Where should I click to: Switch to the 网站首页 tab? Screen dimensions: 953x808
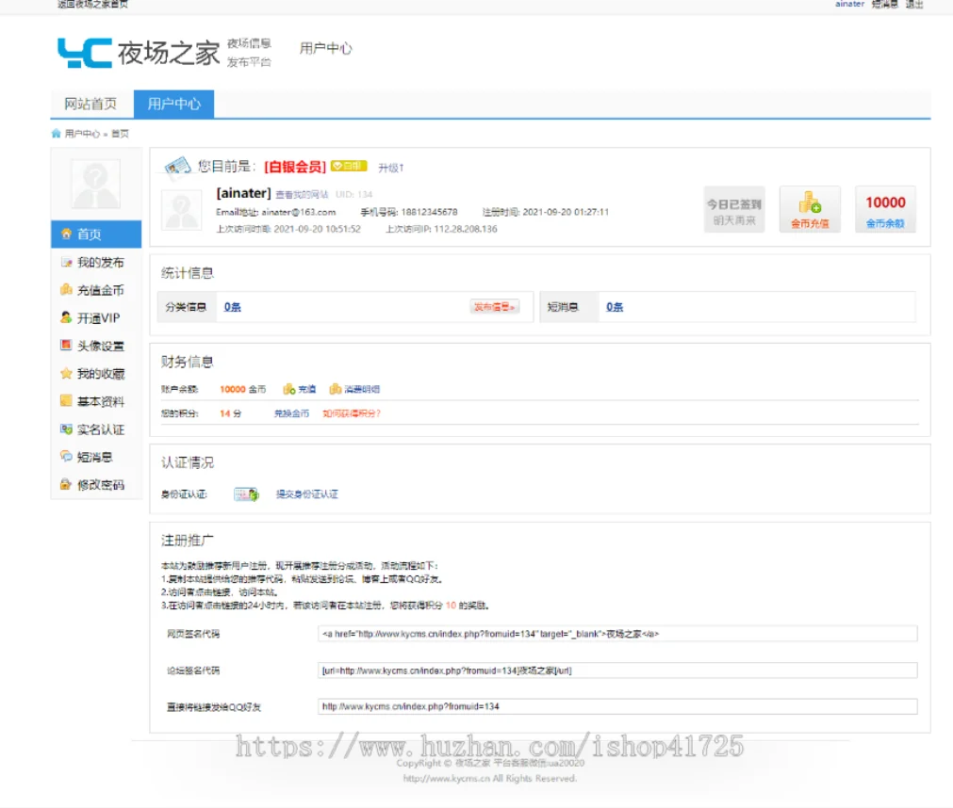[90, 105]
